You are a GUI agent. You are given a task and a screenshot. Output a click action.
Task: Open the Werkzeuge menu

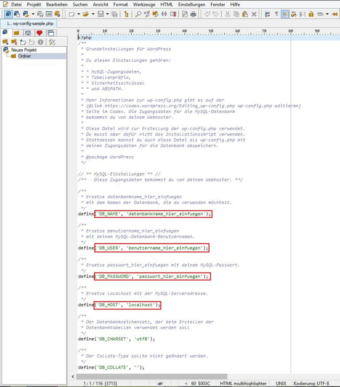(x=144, y=4)
